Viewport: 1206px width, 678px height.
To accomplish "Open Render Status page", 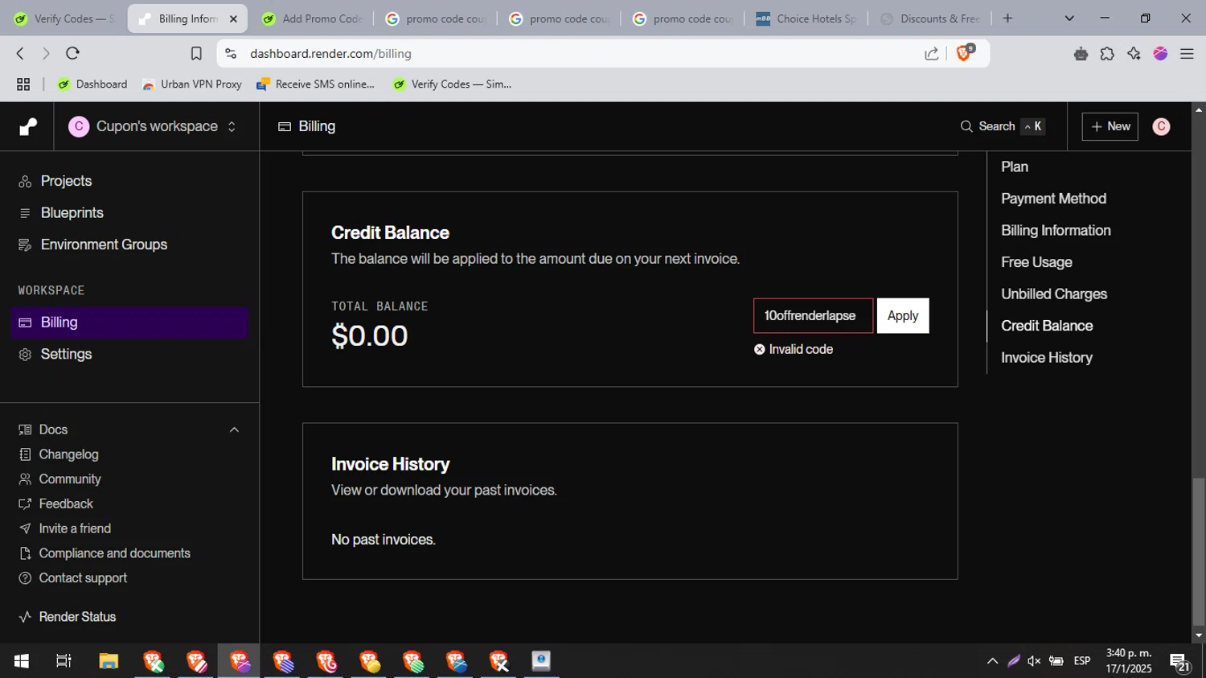I will 77,617.
